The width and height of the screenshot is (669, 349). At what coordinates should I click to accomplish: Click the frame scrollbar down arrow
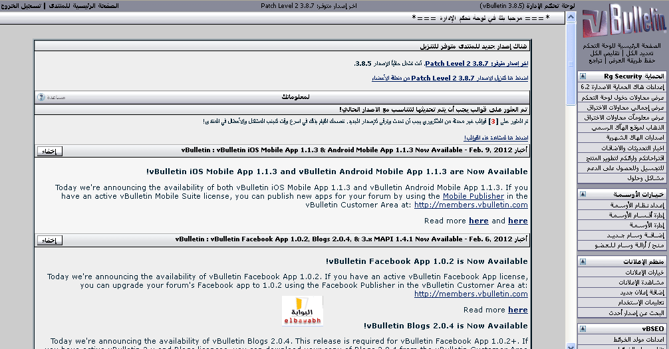571,345
